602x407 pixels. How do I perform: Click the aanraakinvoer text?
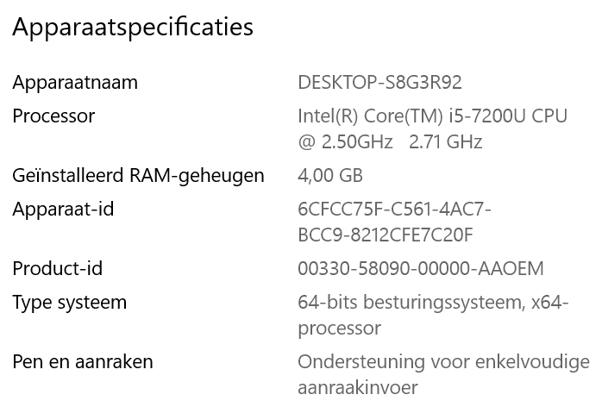pos(358,388)
